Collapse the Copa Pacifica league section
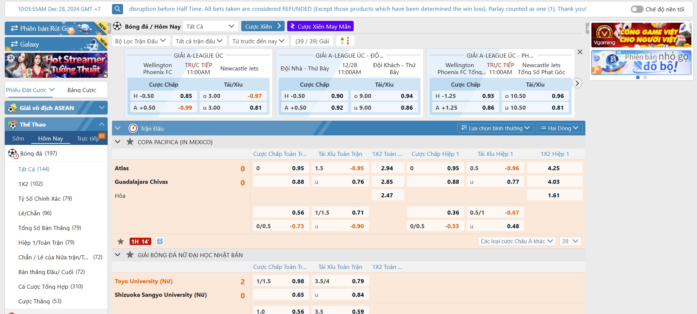 pos(118,142)
